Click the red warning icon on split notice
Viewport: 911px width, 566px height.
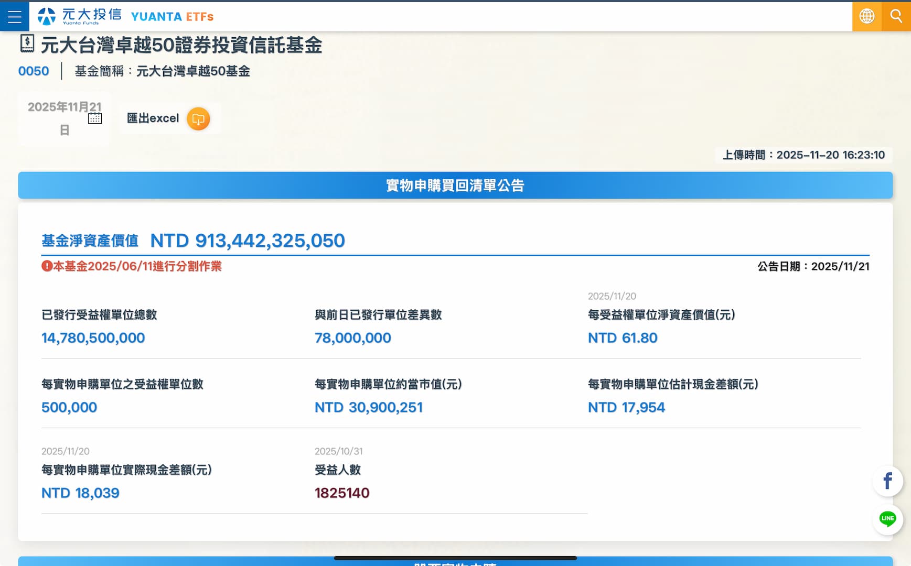point(47,266)
